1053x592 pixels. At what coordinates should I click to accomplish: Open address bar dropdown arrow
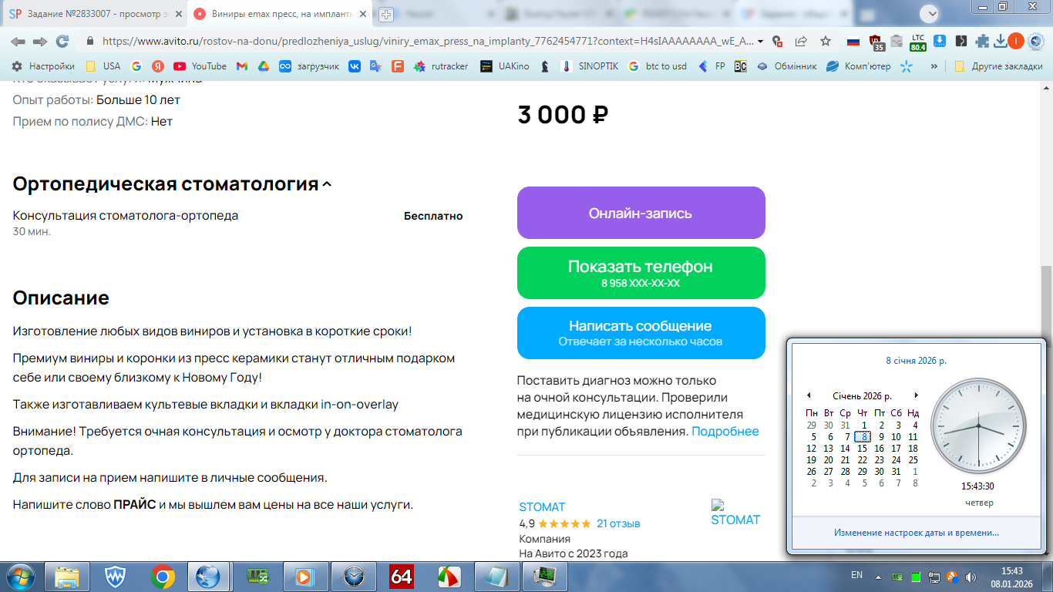[761, 41]
